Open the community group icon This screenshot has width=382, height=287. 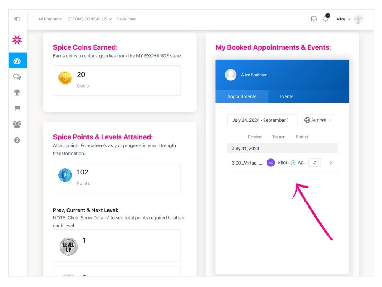coord(17,124)
